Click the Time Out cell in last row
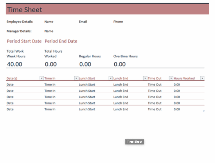Viewport: 215px width, 163px height. [155, 109]
